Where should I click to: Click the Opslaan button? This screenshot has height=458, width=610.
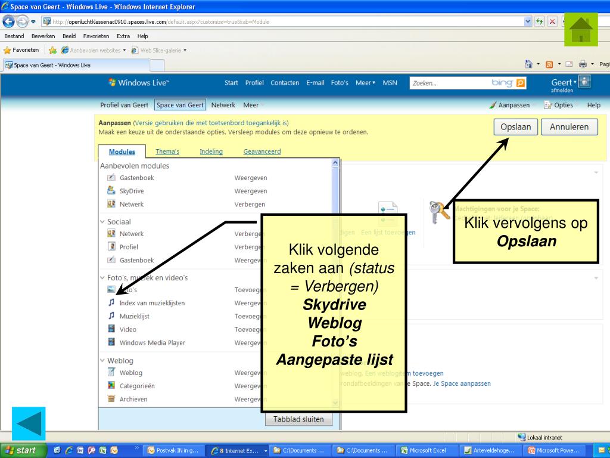tap(515, 127)
